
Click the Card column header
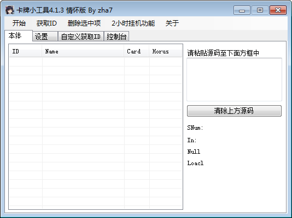(x=137, y=51)
